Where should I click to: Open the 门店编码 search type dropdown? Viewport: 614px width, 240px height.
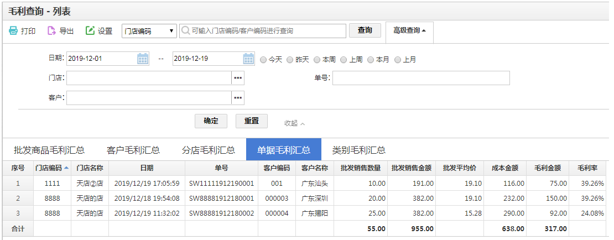(149, 31)
